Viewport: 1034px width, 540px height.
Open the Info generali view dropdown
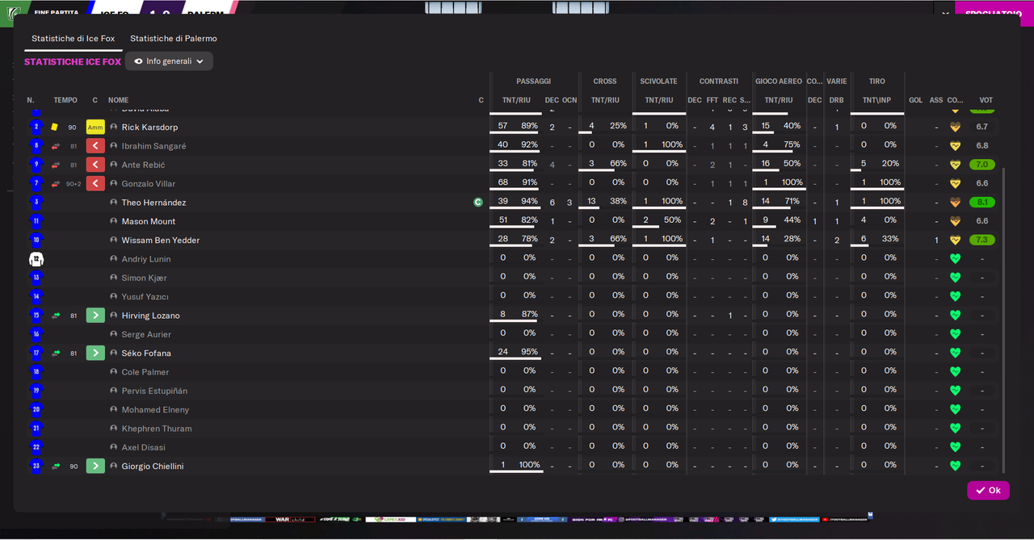click(169, 61)
